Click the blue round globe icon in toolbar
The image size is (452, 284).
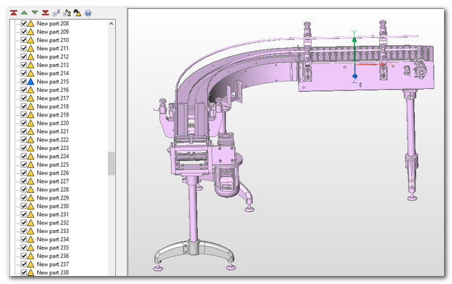tap(88, 13)
